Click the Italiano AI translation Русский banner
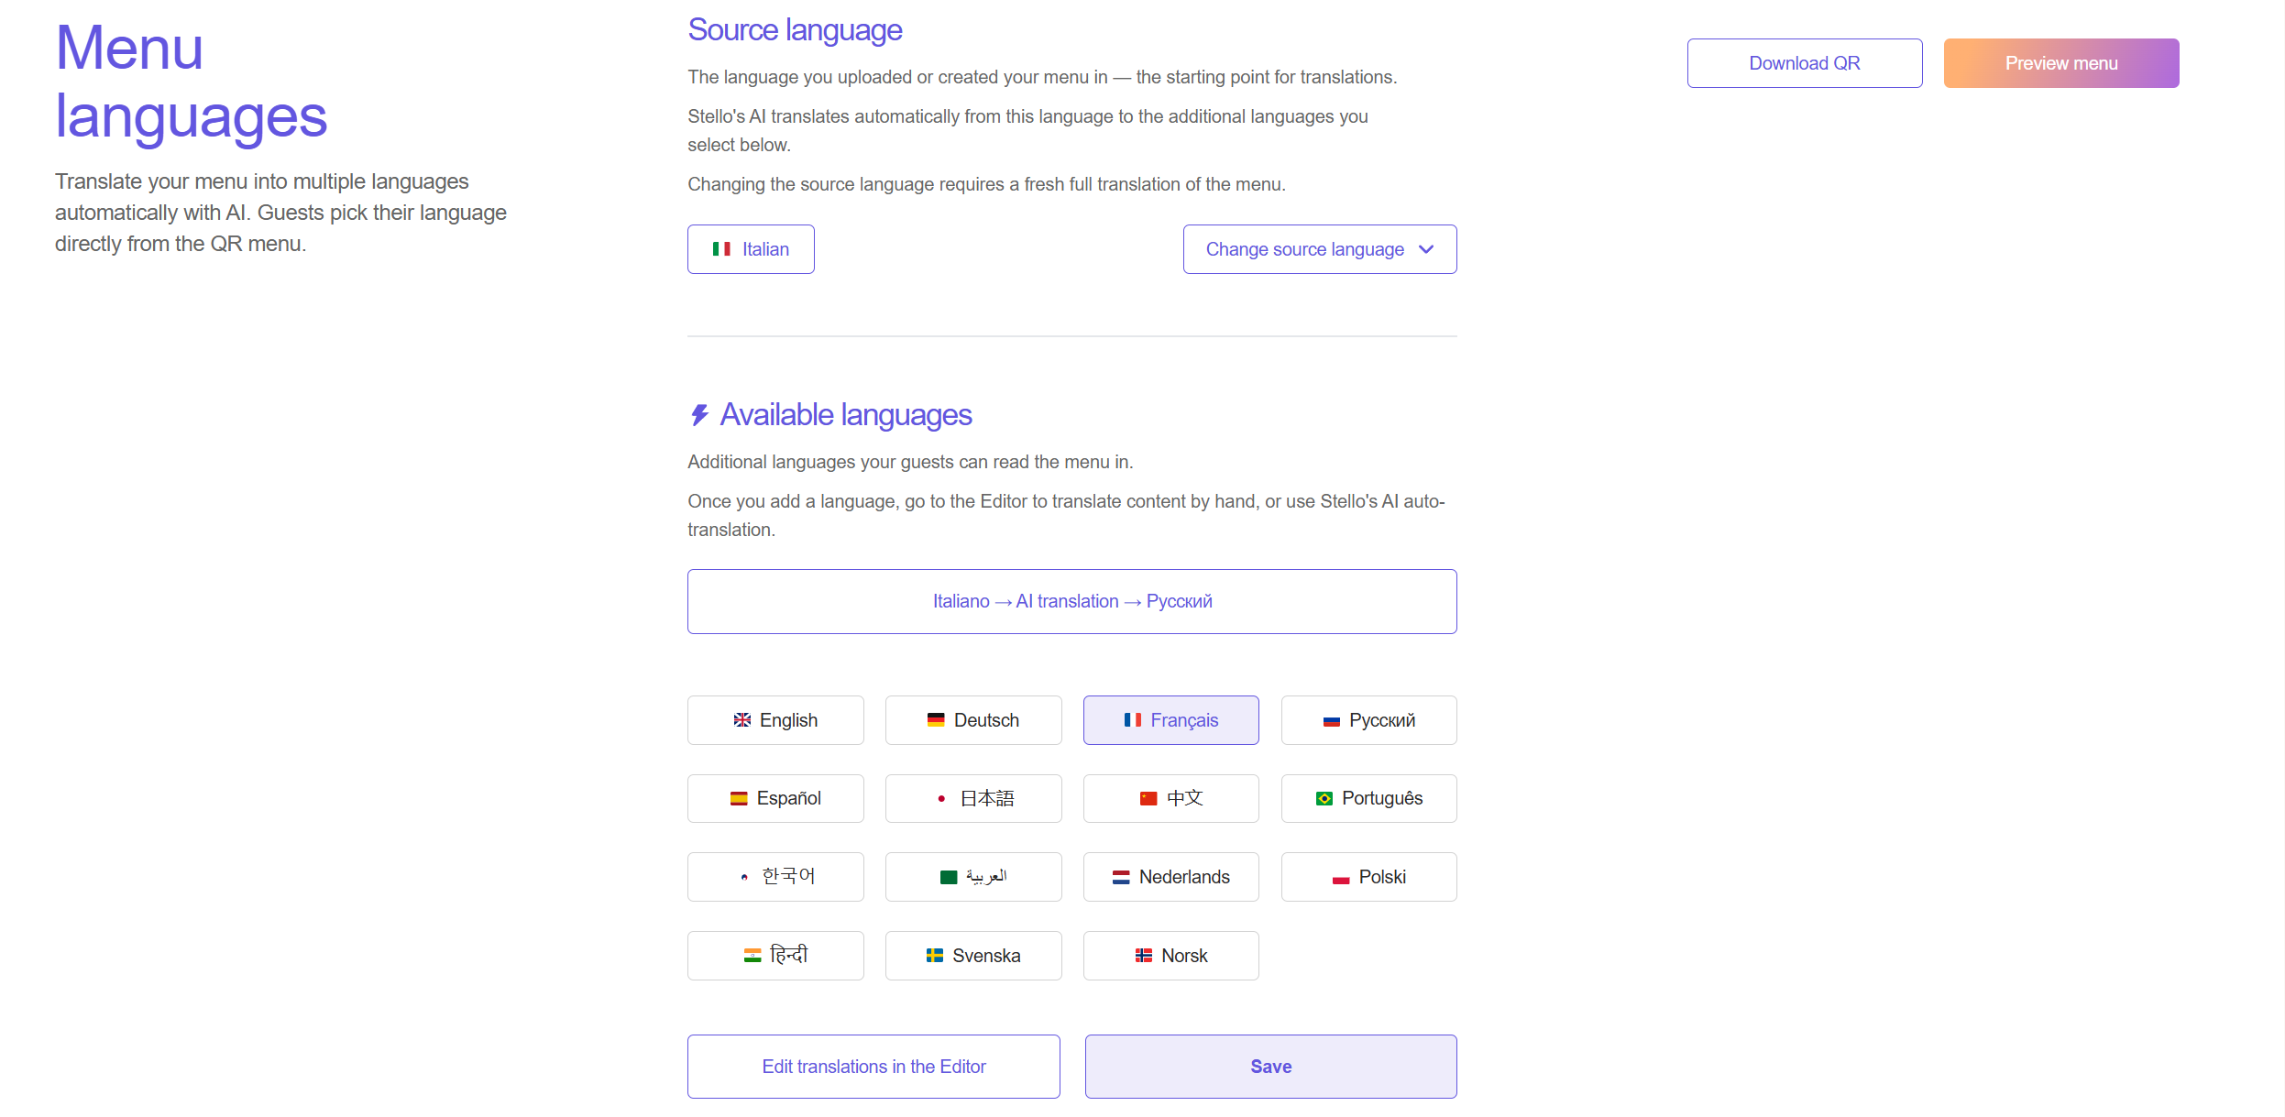This screenshot has width=2285, height=1117. (x=1072, y=601)
